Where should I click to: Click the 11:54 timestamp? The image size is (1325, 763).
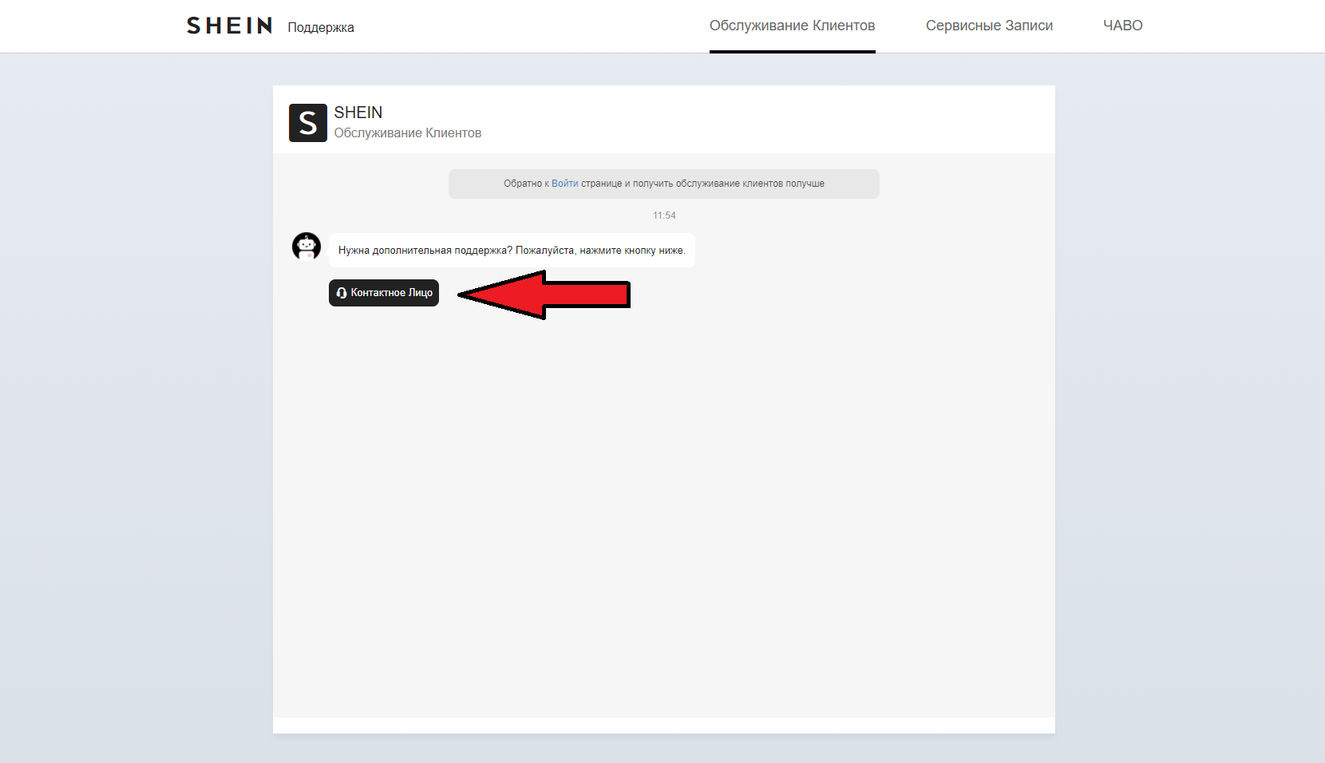pos(664,215)
